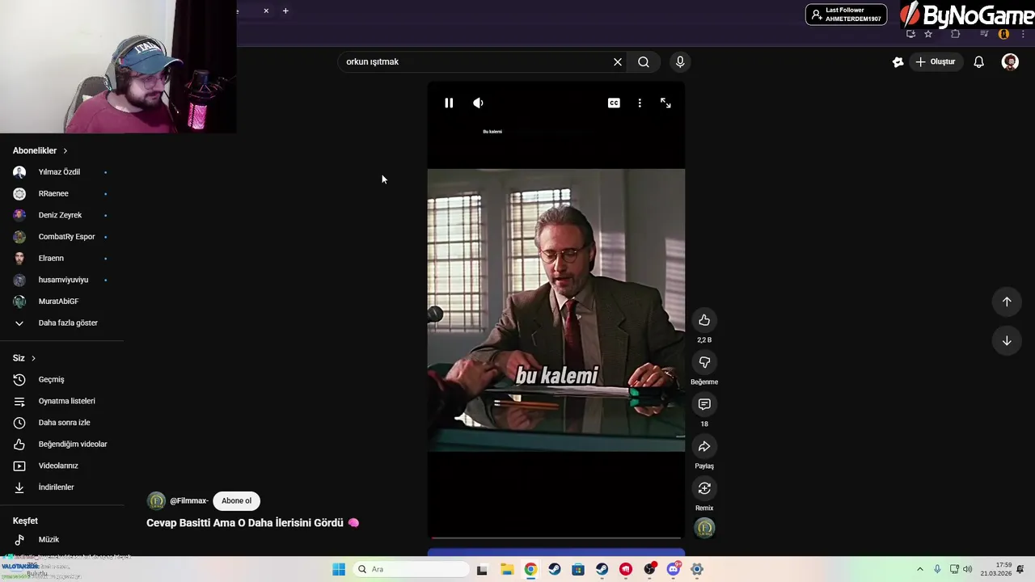This screenshot has width=1035, height=582.
Task: Click the search magnifier button
Action: 644,61
